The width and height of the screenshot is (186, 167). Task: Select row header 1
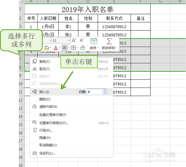tap(22, 9)
